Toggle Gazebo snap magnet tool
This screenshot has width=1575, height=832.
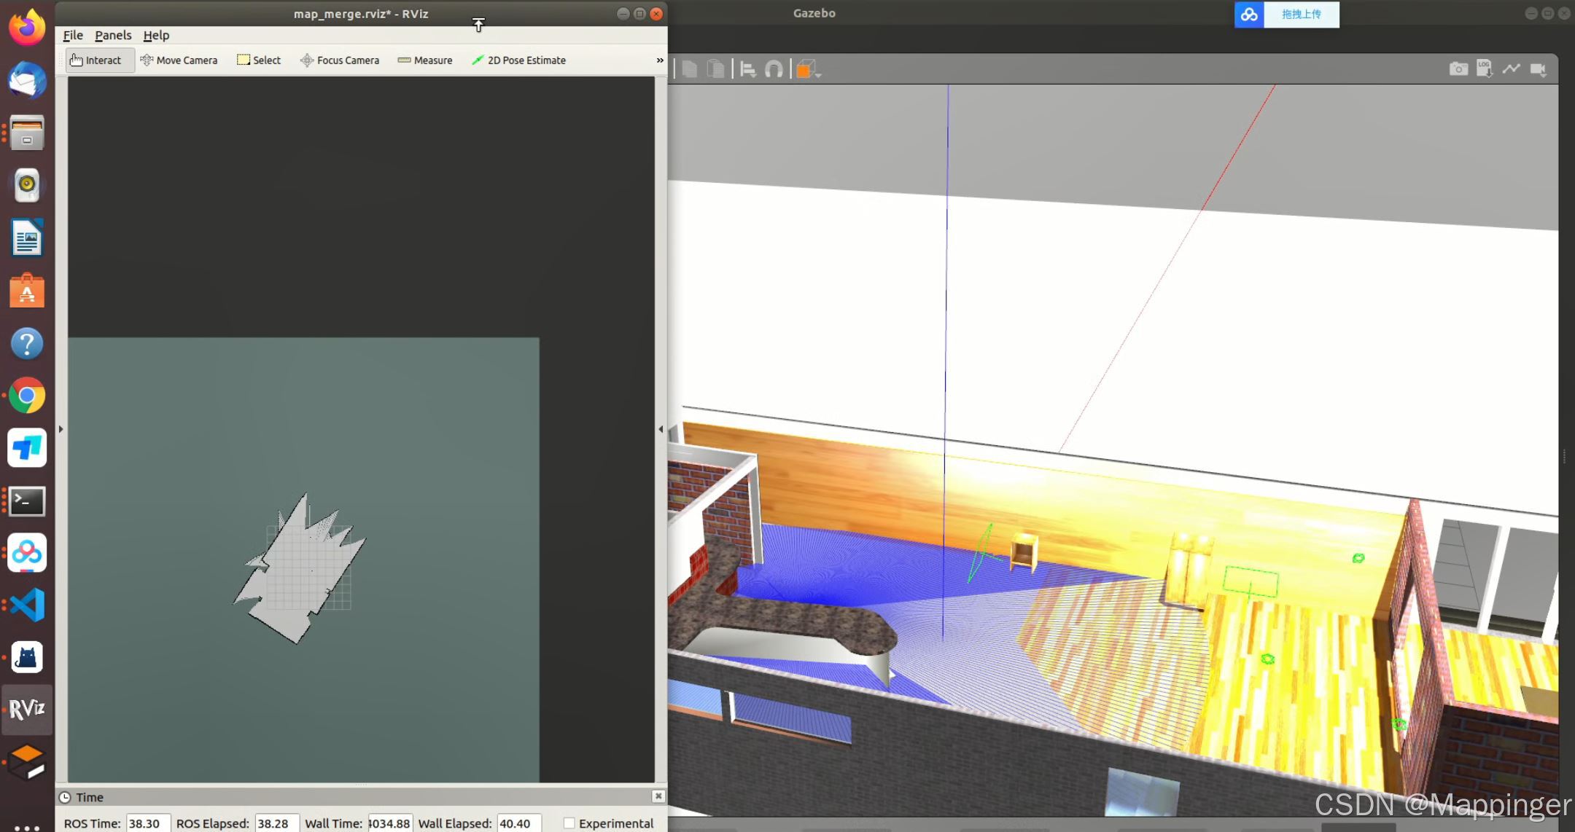[774, 70]
